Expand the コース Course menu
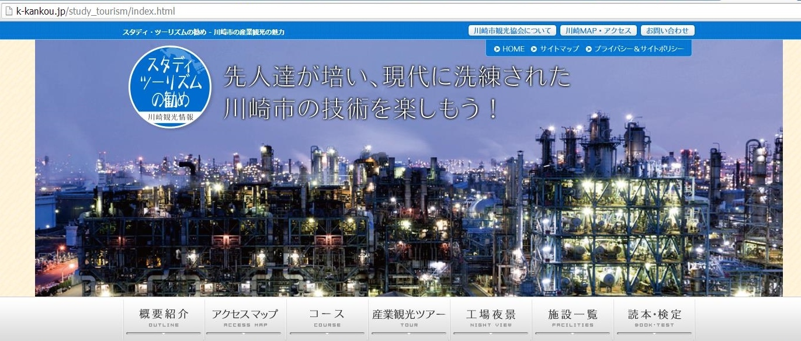 click(327, 318)
